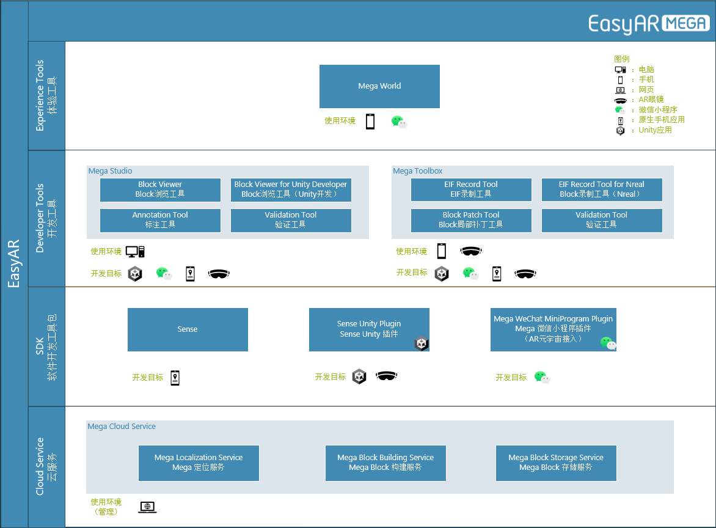The width and height of the screenshot is (716, 528).
Task: Click the WeChat icon inside the MiniProgram Plugin box
Action: (x=608, y=343)
